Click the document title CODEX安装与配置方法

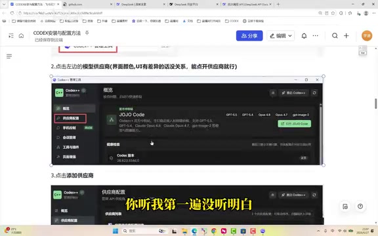57,33
